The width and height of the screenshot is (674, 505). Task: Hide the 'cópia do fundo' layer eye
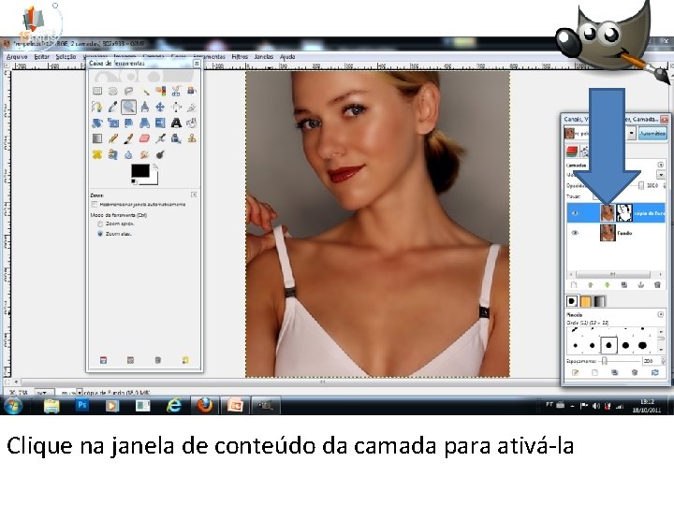click(575, 213)
